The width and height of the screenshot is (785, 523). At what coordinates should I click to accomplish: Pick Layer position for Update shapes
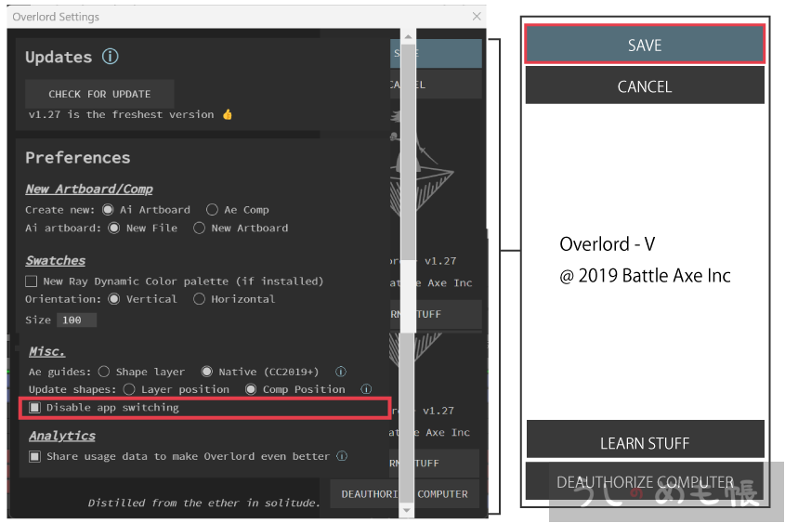[129, 389]
